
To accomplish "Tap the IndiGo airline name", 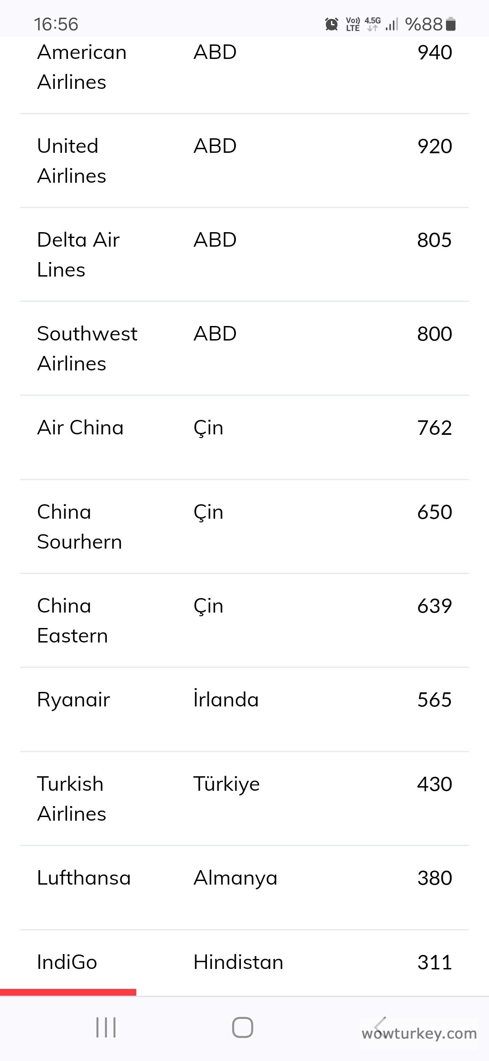I will [67, 962].
